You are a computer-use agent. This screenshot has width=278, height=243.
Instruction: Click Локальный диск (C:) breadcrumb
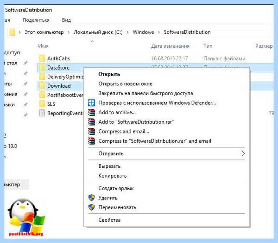pyautogui.click(x=98, y=32)
